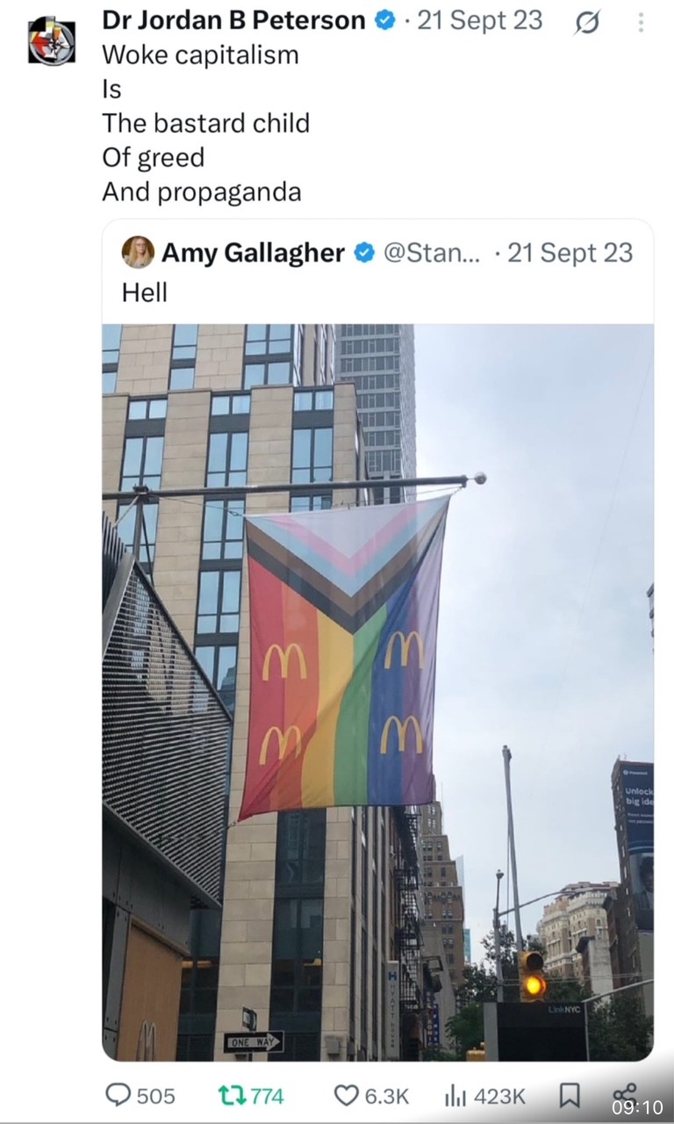
Task: Click the Grok slashed-circle icon
Action: pos(586,22)
